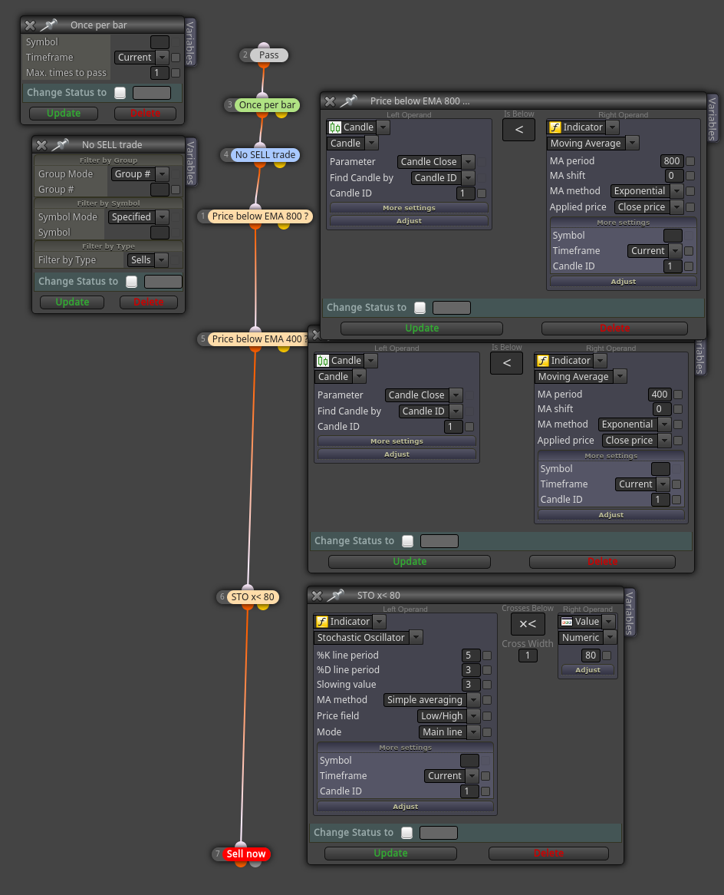Viewport: 724px width, 895px height.
Task: Close the Price below EMA 800 panel
Action: [330, 101]
